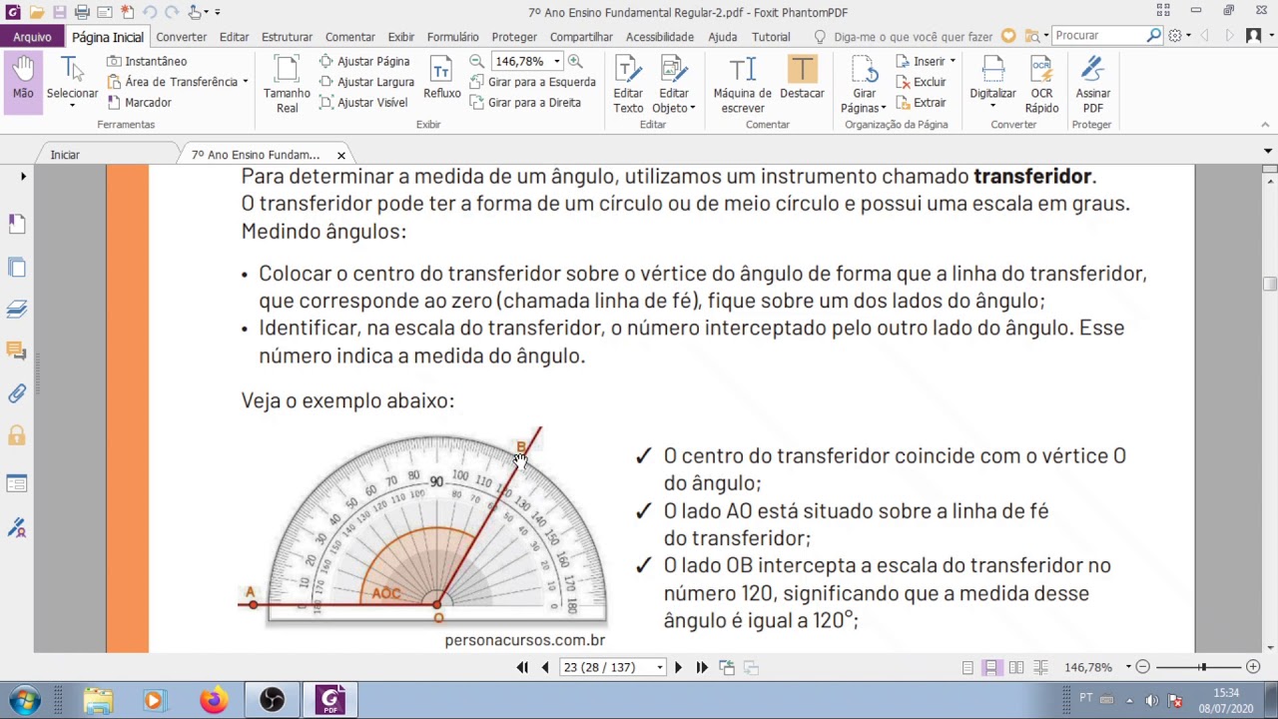Switch to the Proteger ribbon tab
The height and width of the screenshot is (719, 1278).
pos(514,37)
